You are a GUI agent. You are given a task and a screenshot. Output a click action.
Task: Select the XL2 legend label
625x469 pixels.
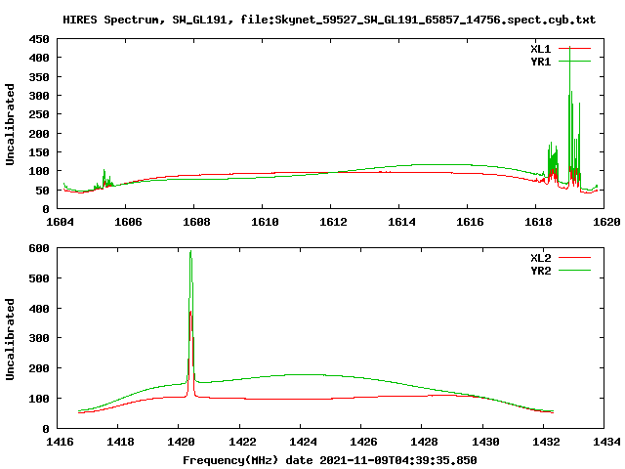click(540, 258)
